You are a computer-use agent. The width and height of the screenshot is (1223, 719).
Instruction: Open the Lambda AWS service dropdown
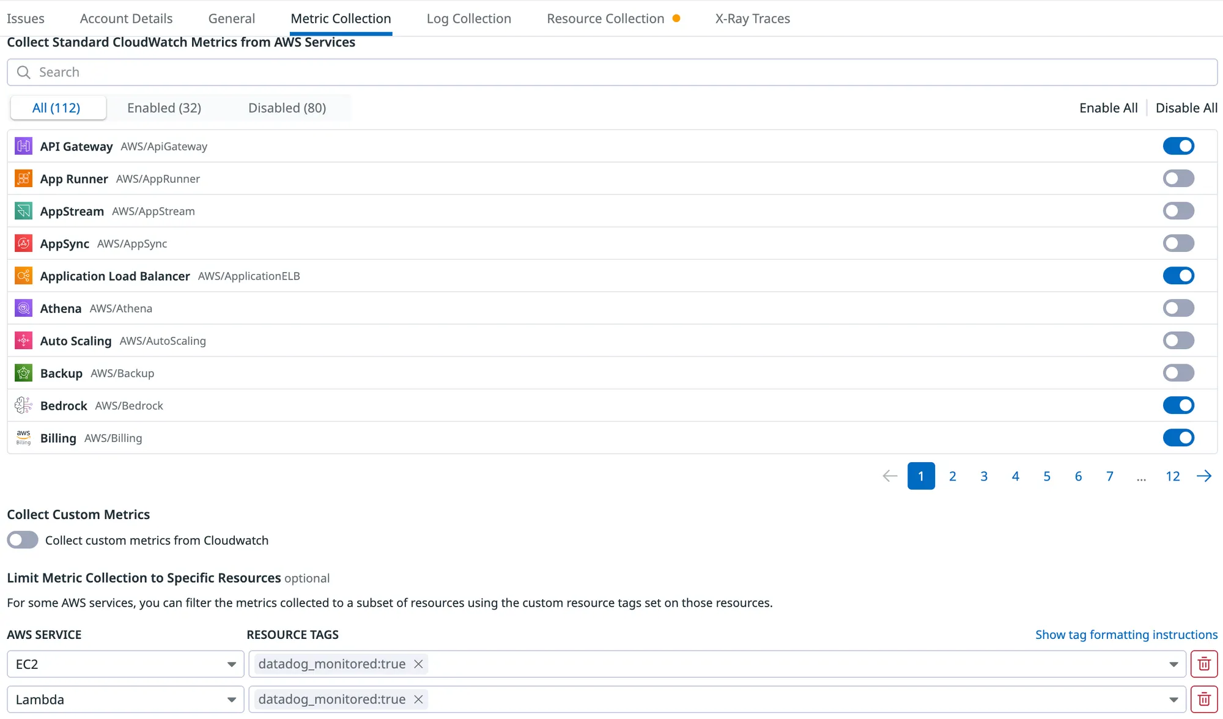click(125, 699)
